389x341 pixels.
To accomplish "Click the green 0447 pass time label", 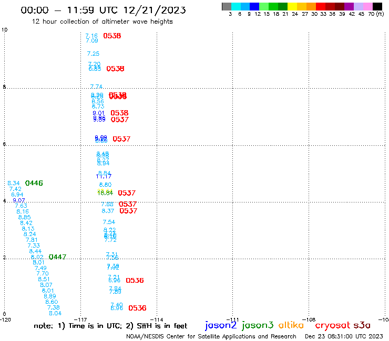I will (x=57, y=257).
